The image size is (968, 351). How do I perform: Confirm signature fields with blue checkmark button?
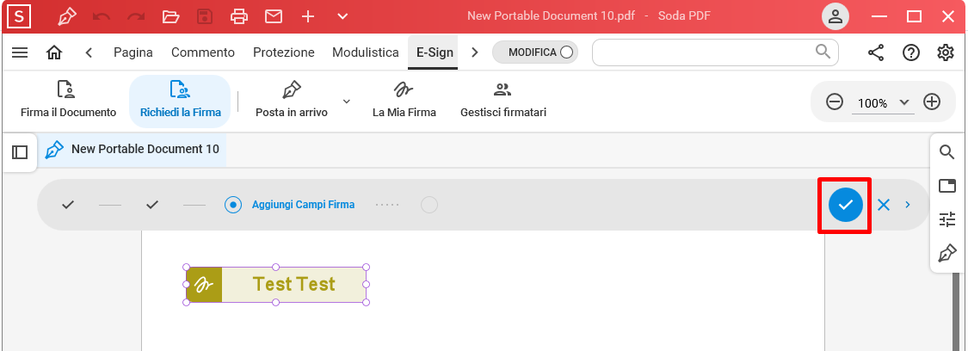point(845,205)
